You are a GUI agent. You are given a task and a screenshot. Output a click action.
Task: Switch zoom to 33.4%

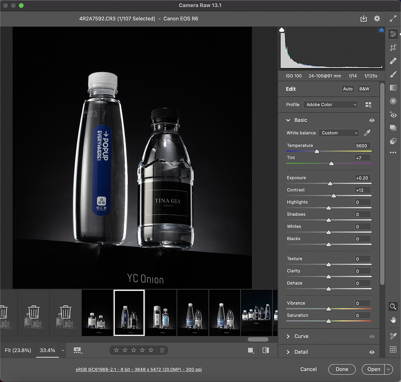pyautogui.click(x=48, y=350)
